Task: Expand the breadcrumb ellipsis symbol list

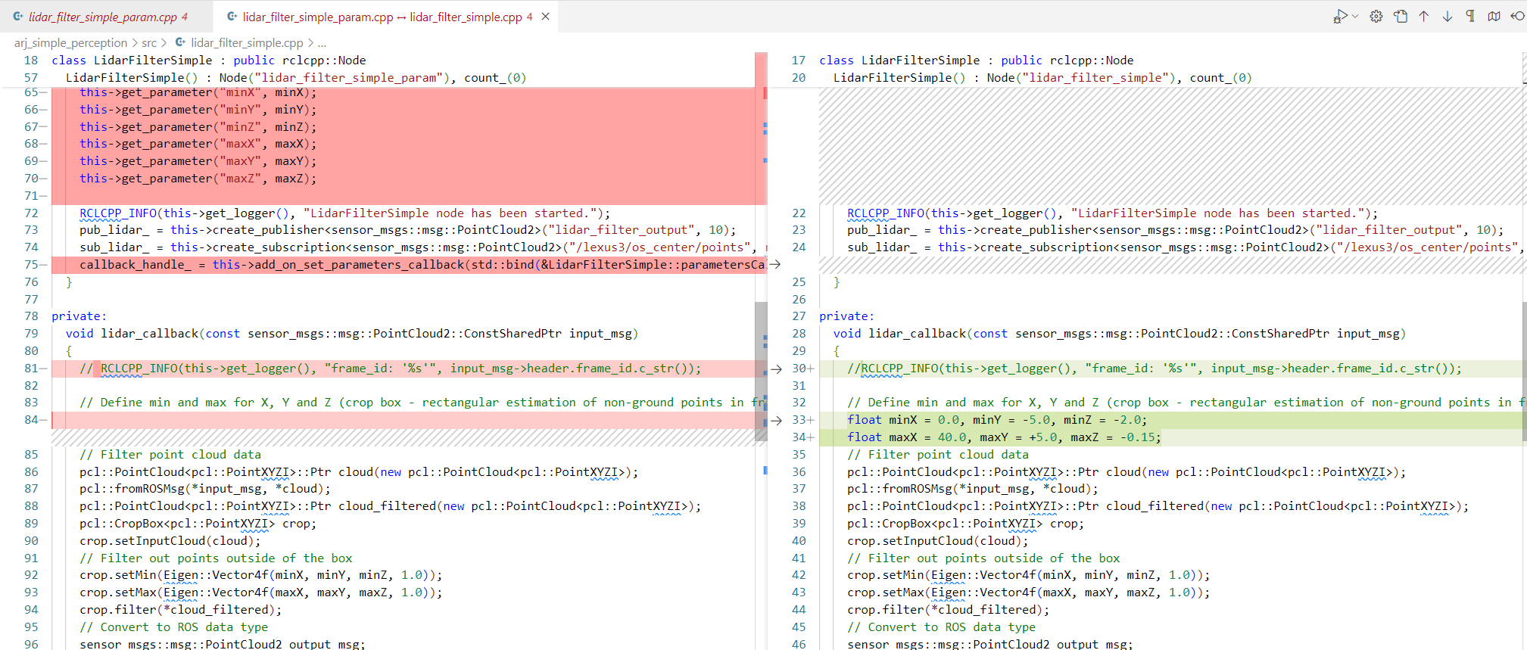Action: [x=322, y=43]
